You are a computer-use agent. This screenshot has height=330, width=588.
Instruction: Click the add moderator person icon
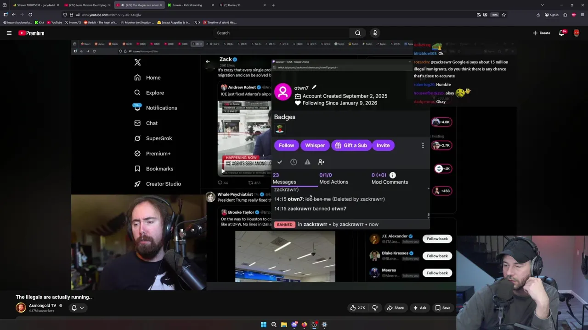click(x=321, y=162)
